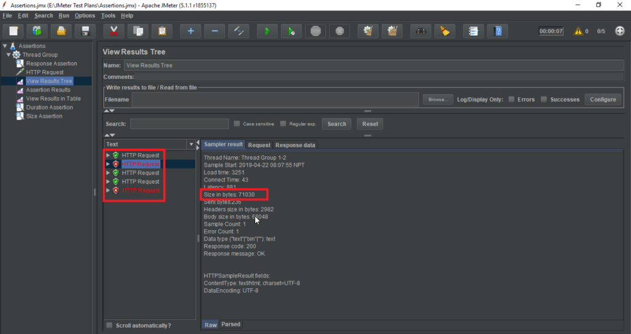Open Search with the binoculars icon
Viewport: 631px width, 334px height.
pyautogui.click(x=421, y=31)
